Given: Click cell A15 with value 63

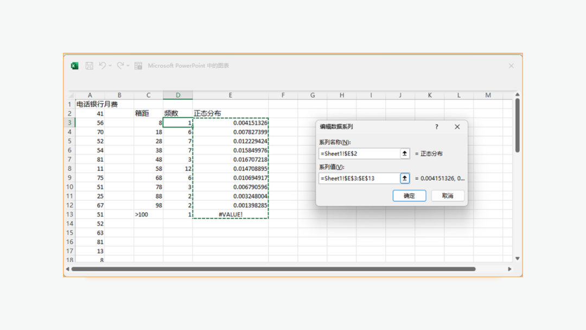Looking at the screenshot, I should [x=90, y=233].
